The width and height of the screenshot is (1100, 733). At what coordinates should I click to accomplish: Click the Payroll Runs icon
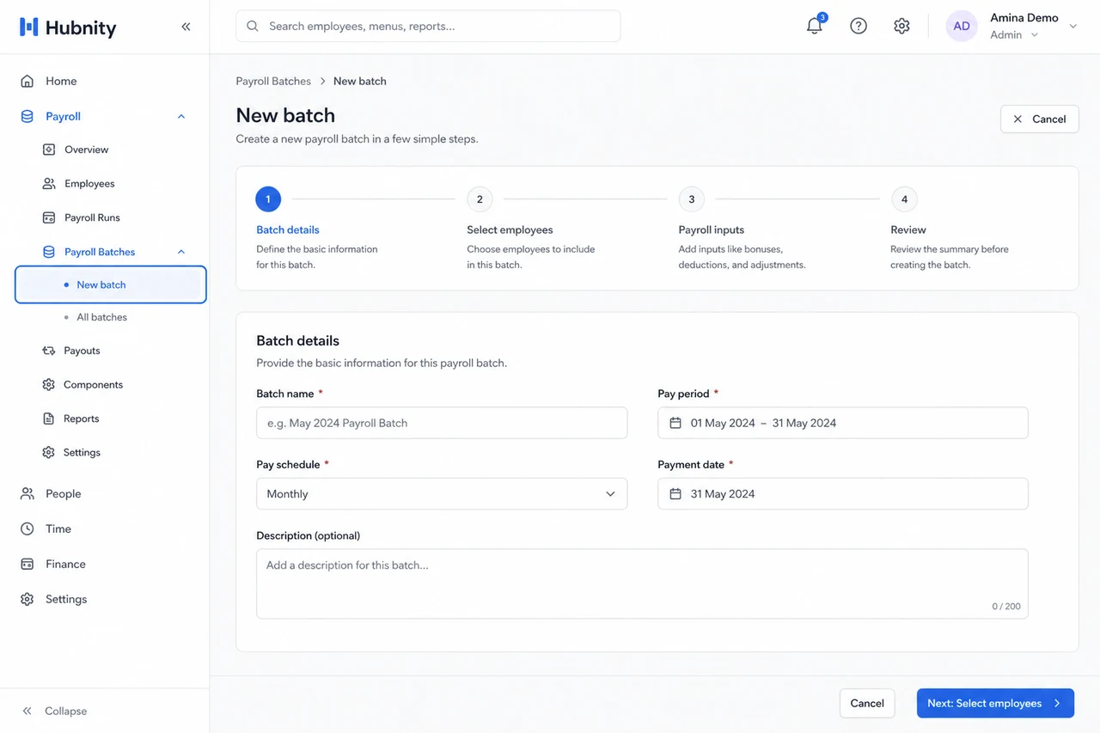click(49, 217)
